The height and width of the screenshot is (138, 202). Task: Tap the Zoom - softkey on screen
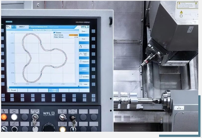[84, 39]
